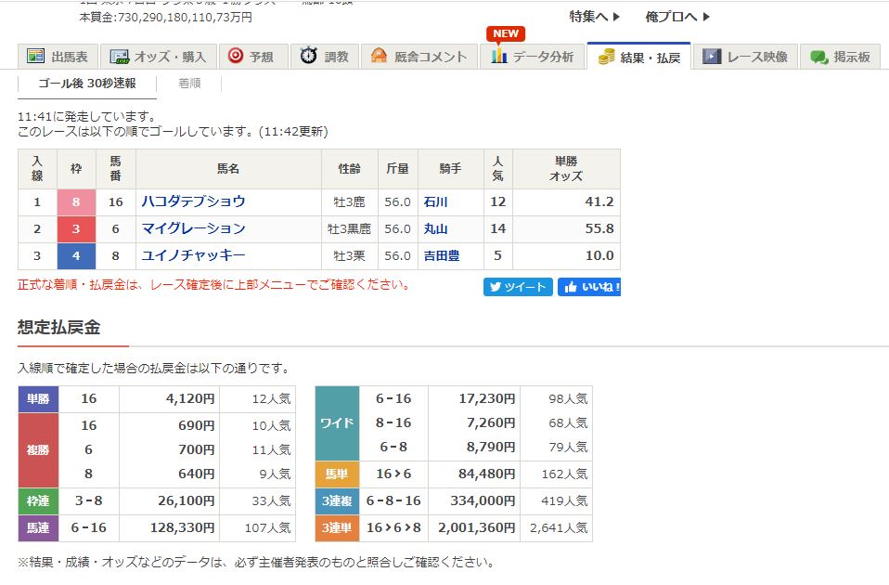
Task: Open horse マイグレーション details
Action: click(x=193, y=228)
